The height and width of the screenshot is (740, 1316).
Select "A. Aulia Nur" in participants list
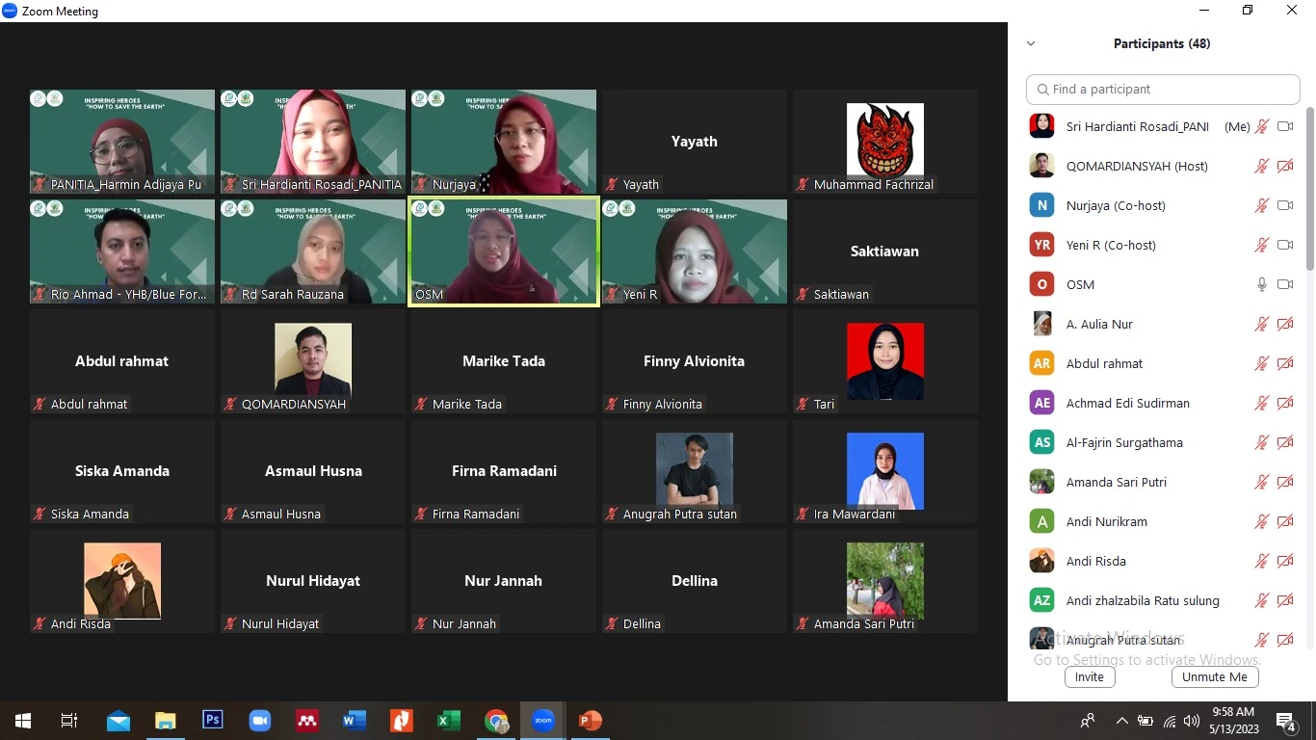coord(1163,324)
